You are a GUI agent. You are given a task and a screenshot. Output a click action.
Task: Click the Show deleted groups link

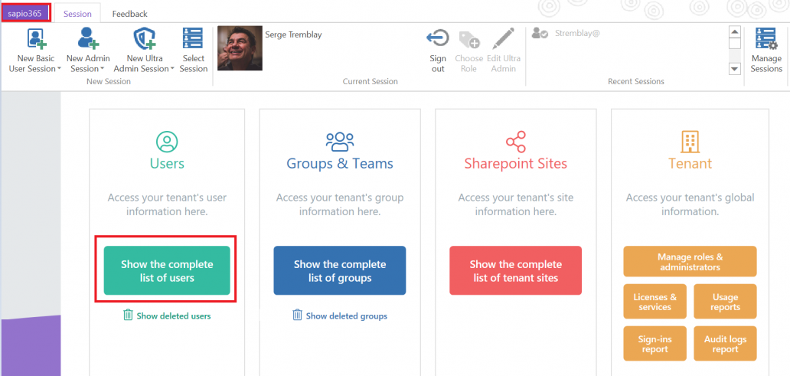(347, 316)
